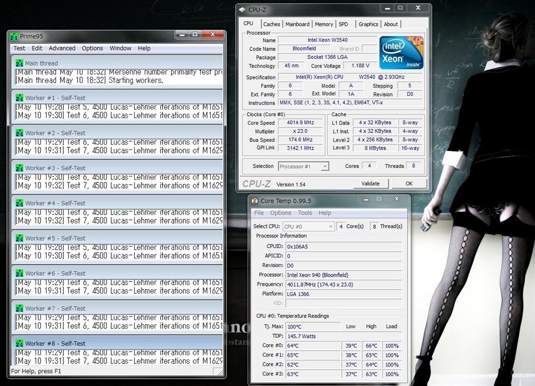Open the Test menu in Prime95
The width and height of the screenshot is (535, 386).
(19, 49)
